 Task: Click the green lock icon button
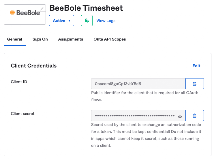coord(87,21)
